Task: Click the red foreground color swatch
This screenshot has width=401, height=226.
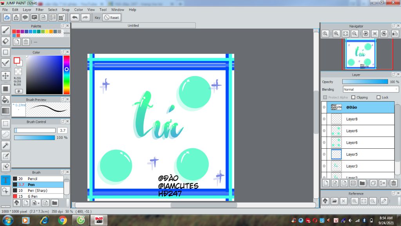Action: click(17, 60)
